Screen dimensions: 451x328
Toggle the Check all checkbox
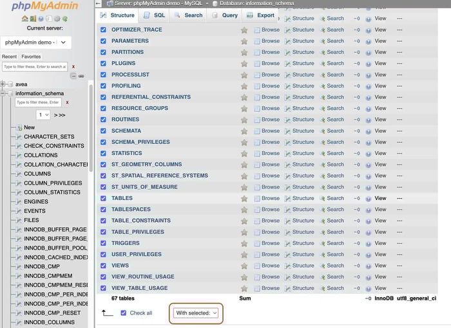click(124, 313)
